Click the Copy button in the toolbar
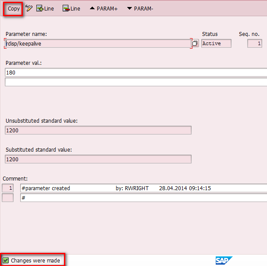The height and width of the screenshot is (266, 267). (14, 9)
